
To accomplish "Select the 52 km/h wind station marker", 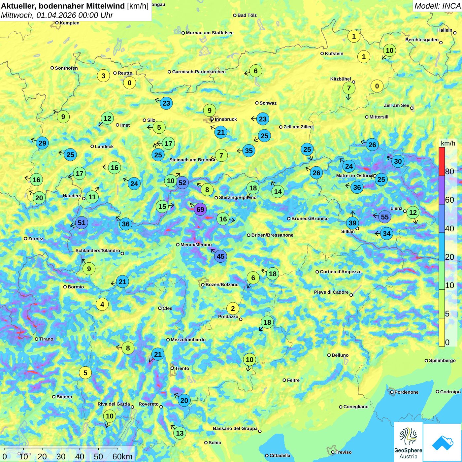I will tap(182, 182).
